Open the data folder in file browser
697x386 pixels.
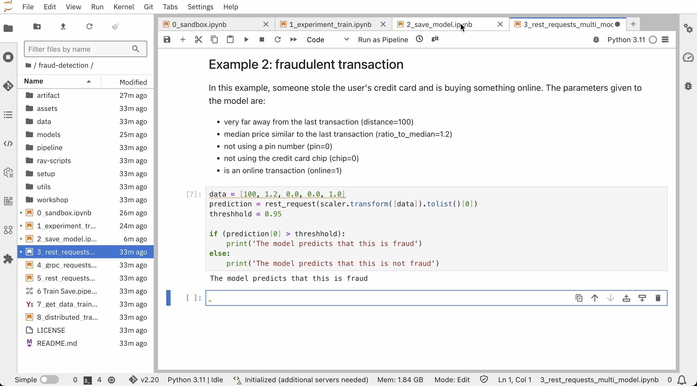pos(44,122)
